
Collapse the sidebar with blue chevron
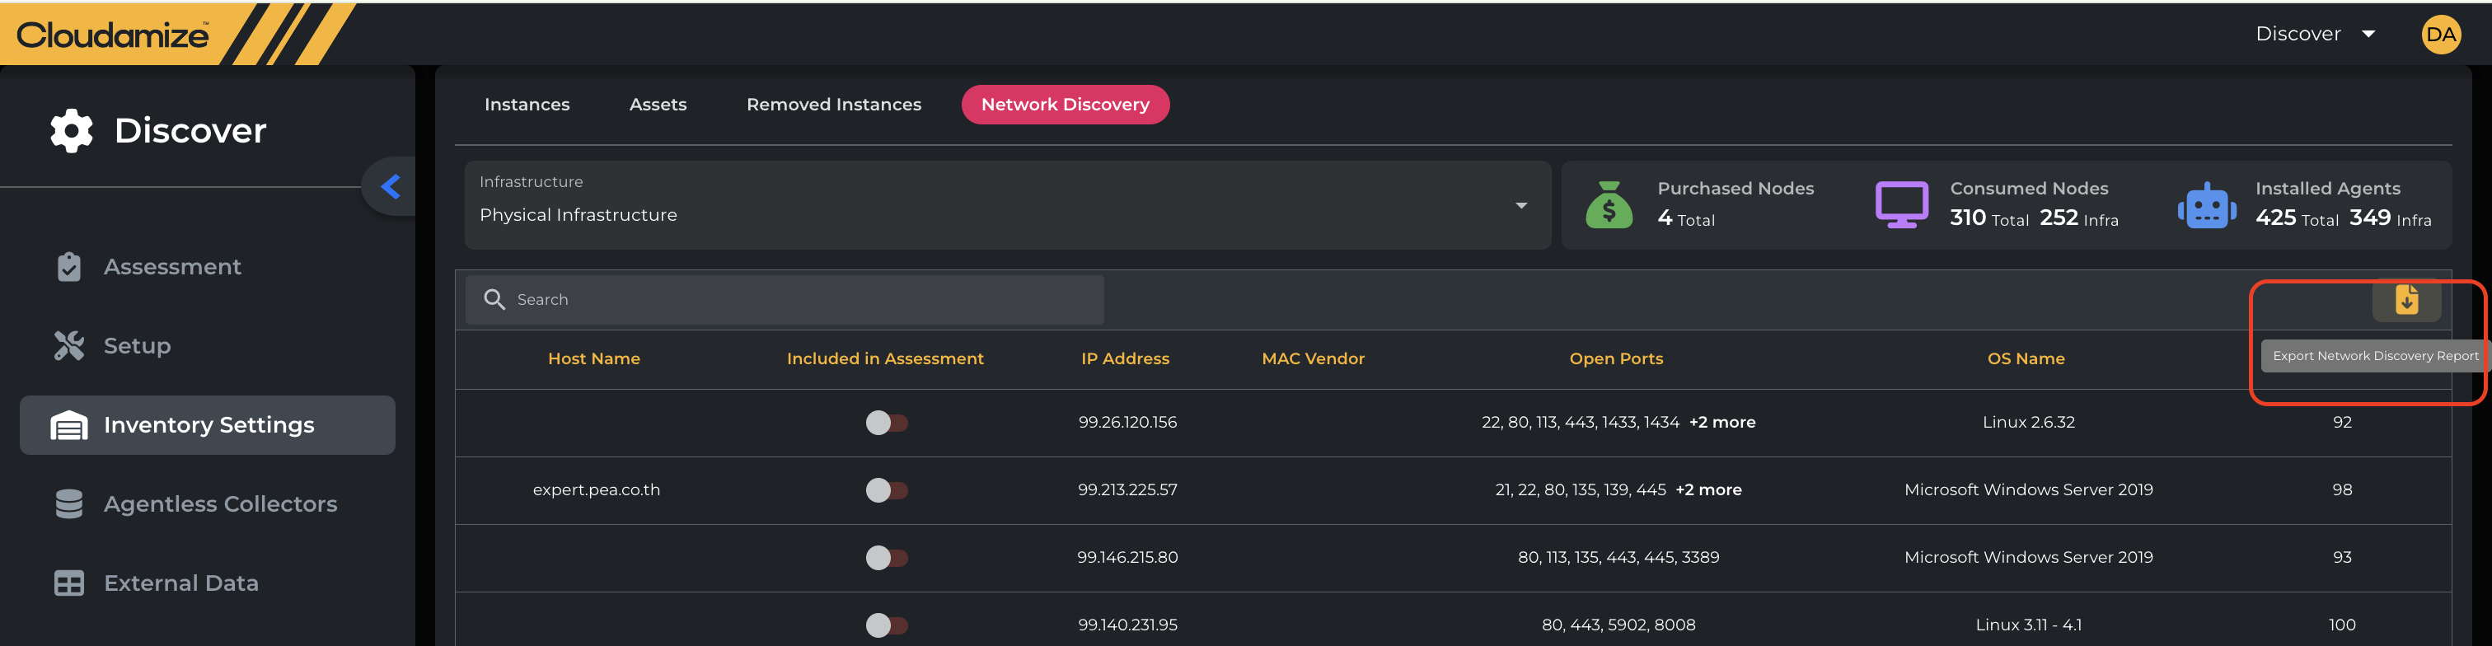391,187
